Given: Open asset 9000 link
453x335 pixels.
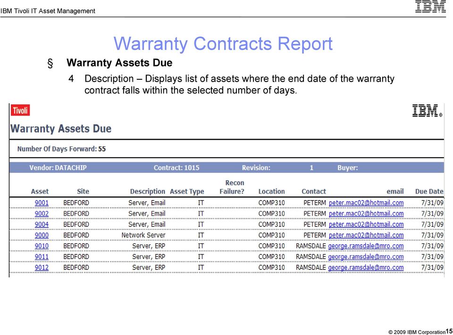Looking at the screenshot, I should [x=42, y=235].
